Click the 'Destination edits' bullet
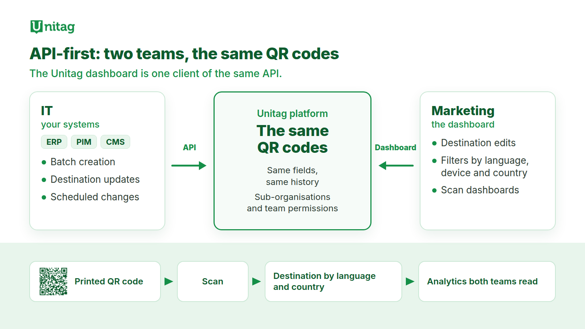Screen dimensions: 585x329 478,143
